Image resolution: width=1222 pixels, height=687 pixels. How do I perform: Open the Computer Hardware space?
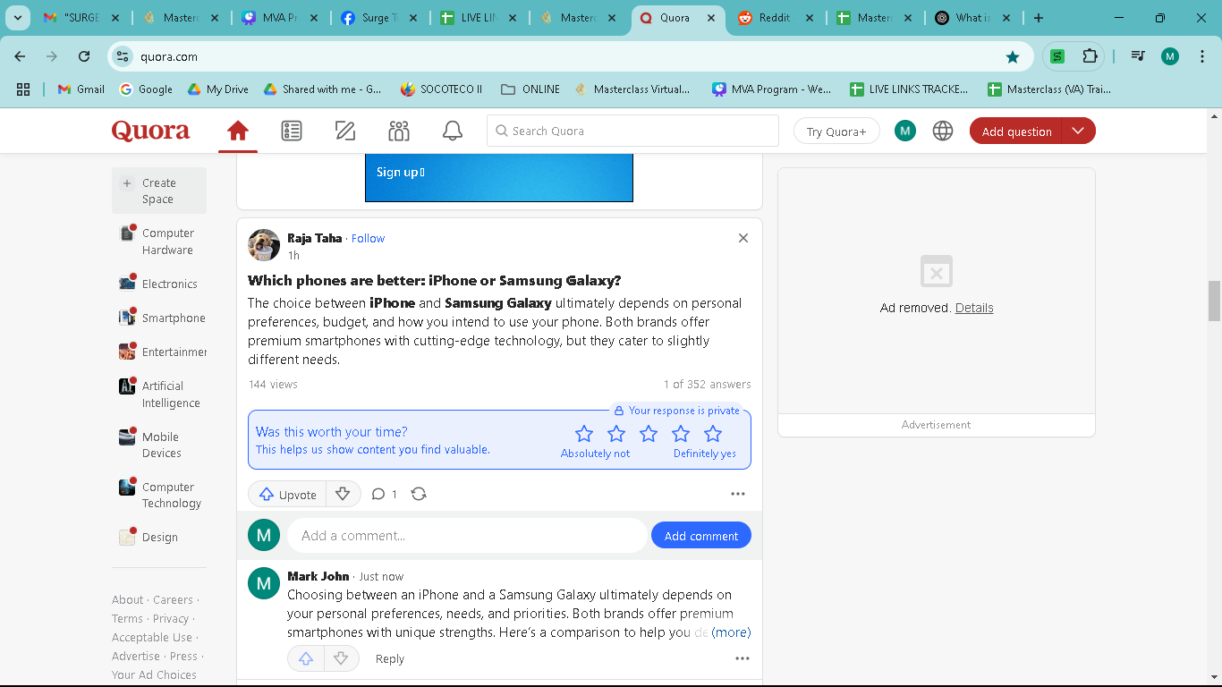point(159,242)
